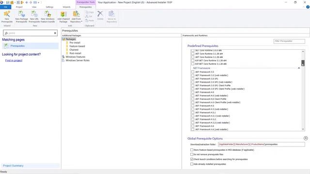Save project via quick access toolbar

coord(8,2)
